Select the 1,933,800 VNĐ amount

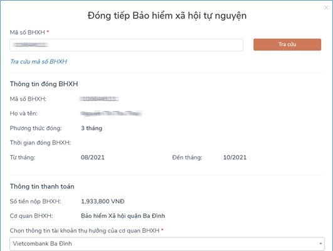click(x=103, y=201)
